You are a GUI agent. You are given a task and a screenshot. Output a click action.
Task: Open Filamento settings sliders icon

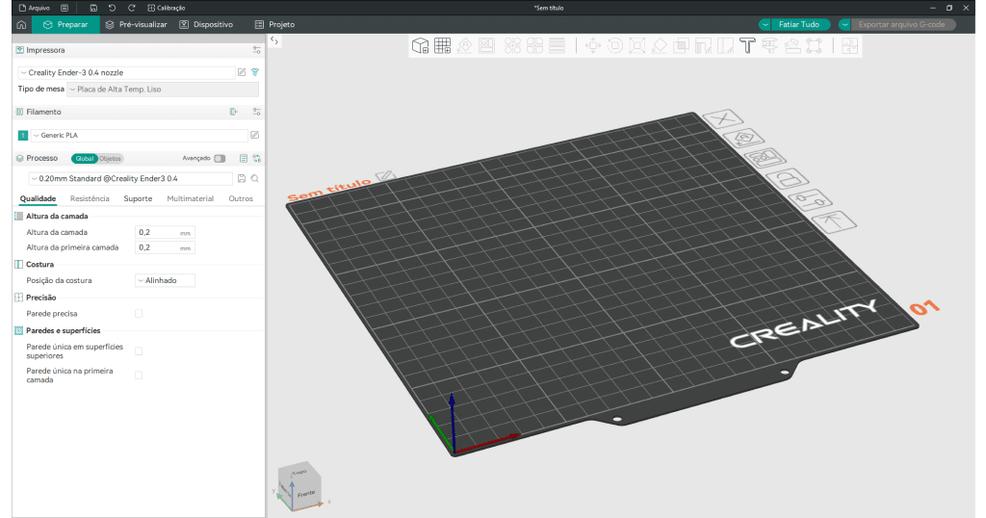(x=256, y=112)
